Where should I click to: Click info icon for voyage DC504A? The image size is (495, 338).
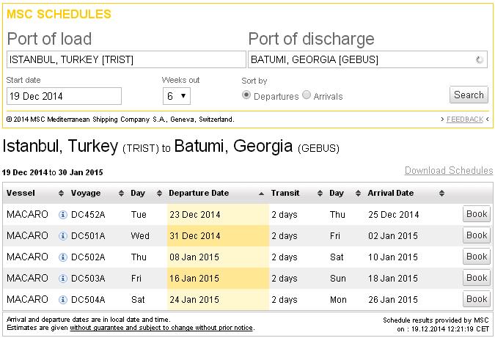[63, 300]
